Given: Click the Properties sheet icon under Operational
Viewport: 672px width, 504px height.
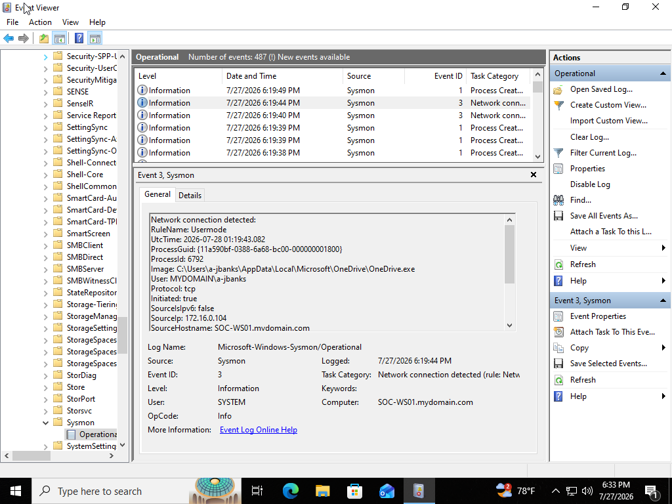Looking at the screenshot, I should (x=558, y=169).
